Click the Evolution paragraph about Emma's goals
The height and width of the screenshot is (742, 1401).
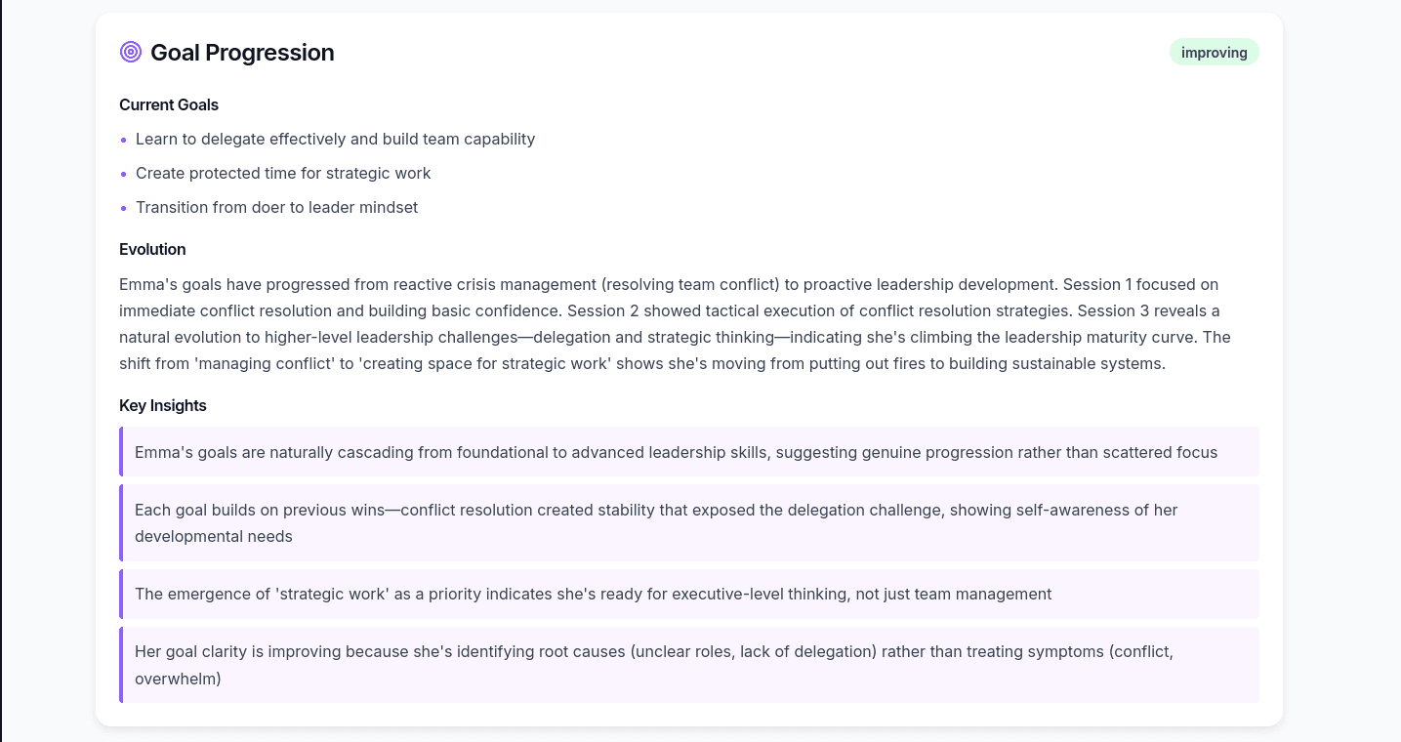click(x=674, y=324)
